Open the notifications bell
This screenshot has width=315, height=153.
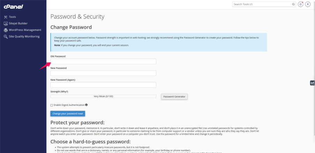[300, 4]
